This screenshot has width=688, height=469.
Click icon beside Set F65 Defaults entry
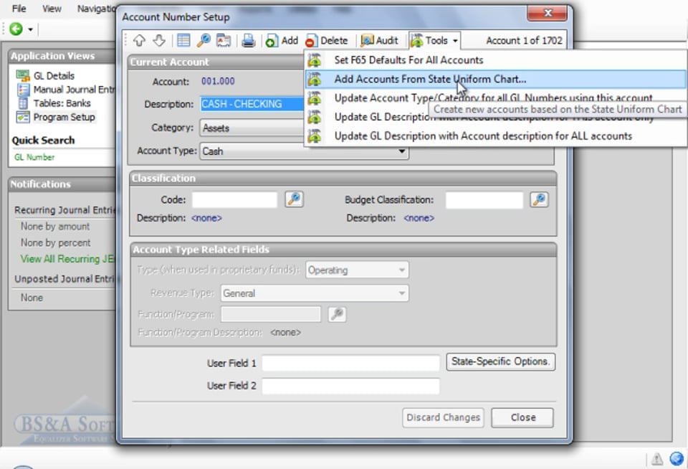tap(314, 60)
